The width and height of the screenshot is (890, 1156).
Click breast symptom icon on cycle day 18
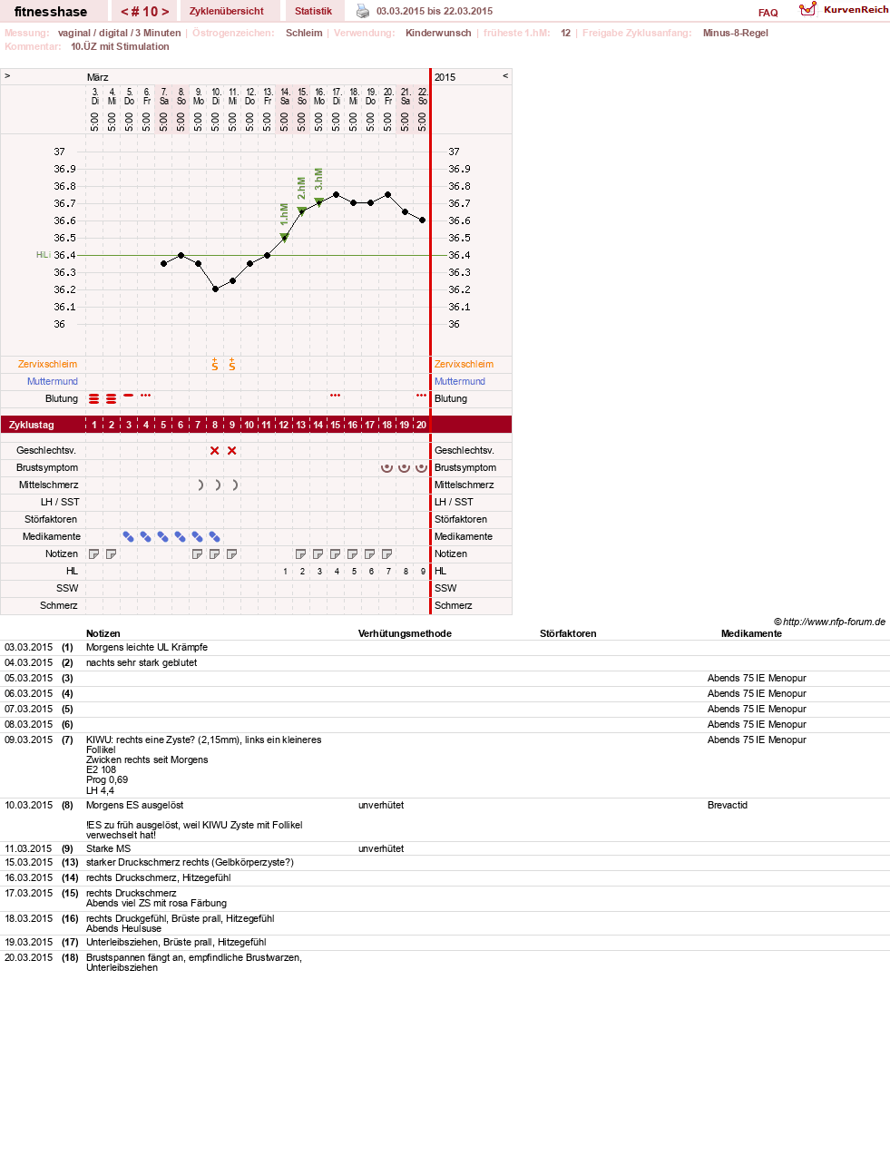(x=387, y=467)
